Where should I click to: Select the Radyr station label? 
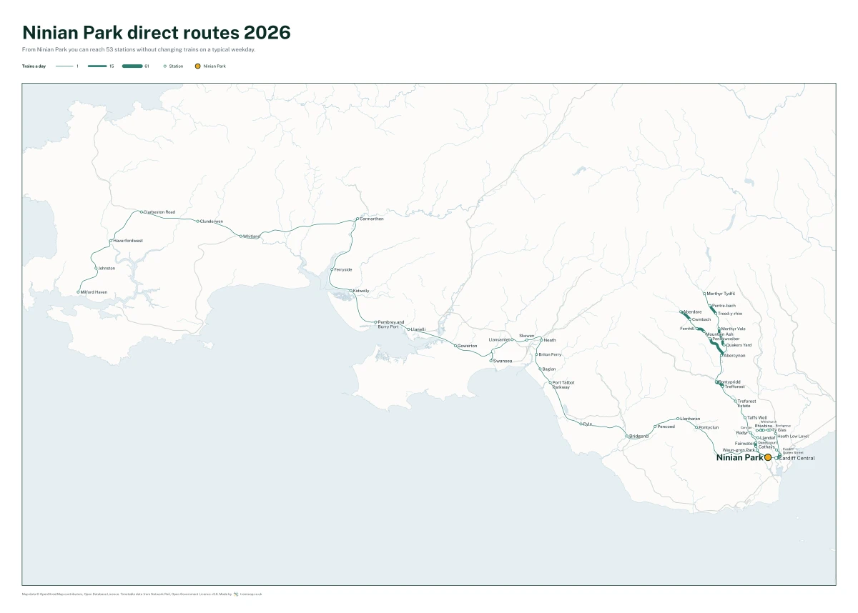pos(742,432)
